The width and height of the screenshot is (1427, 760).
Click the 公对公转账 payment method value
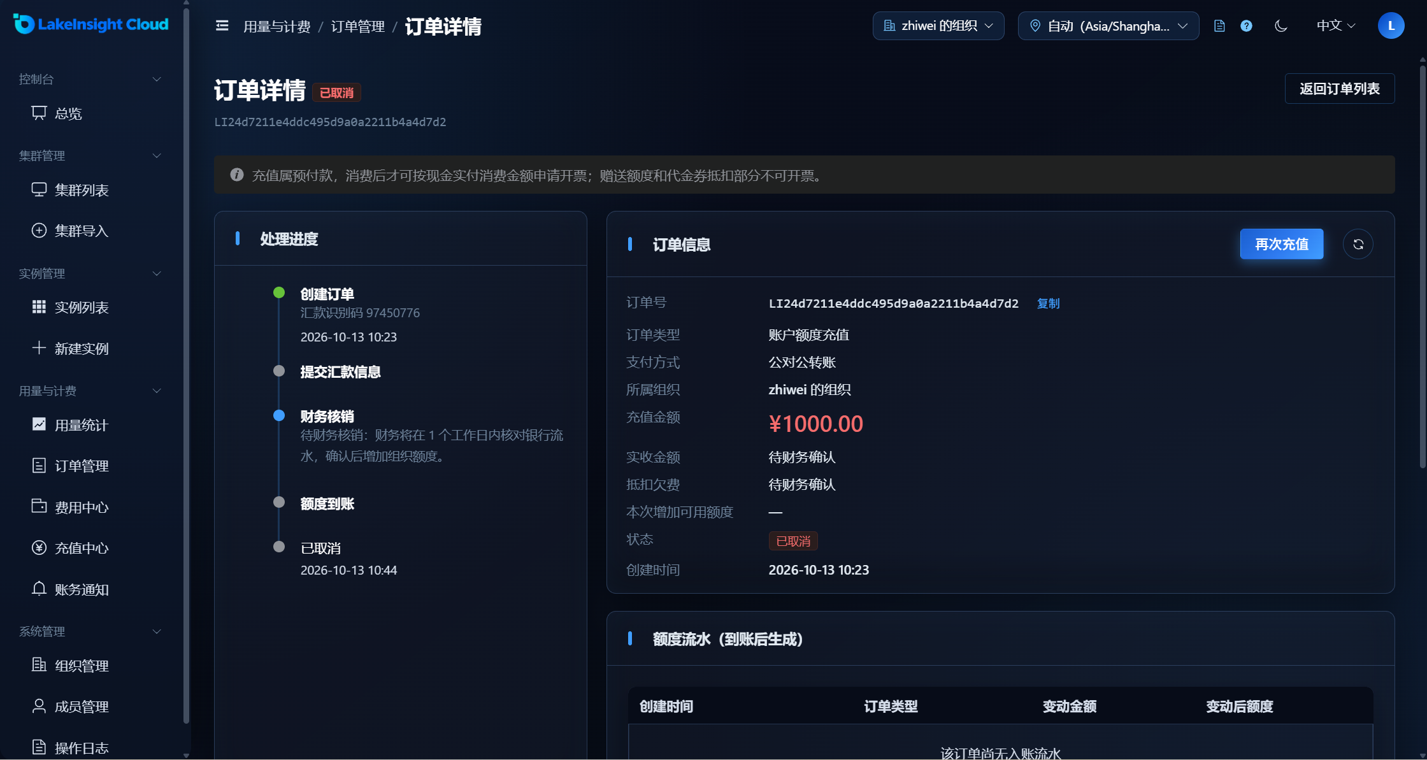click(802, 362)
